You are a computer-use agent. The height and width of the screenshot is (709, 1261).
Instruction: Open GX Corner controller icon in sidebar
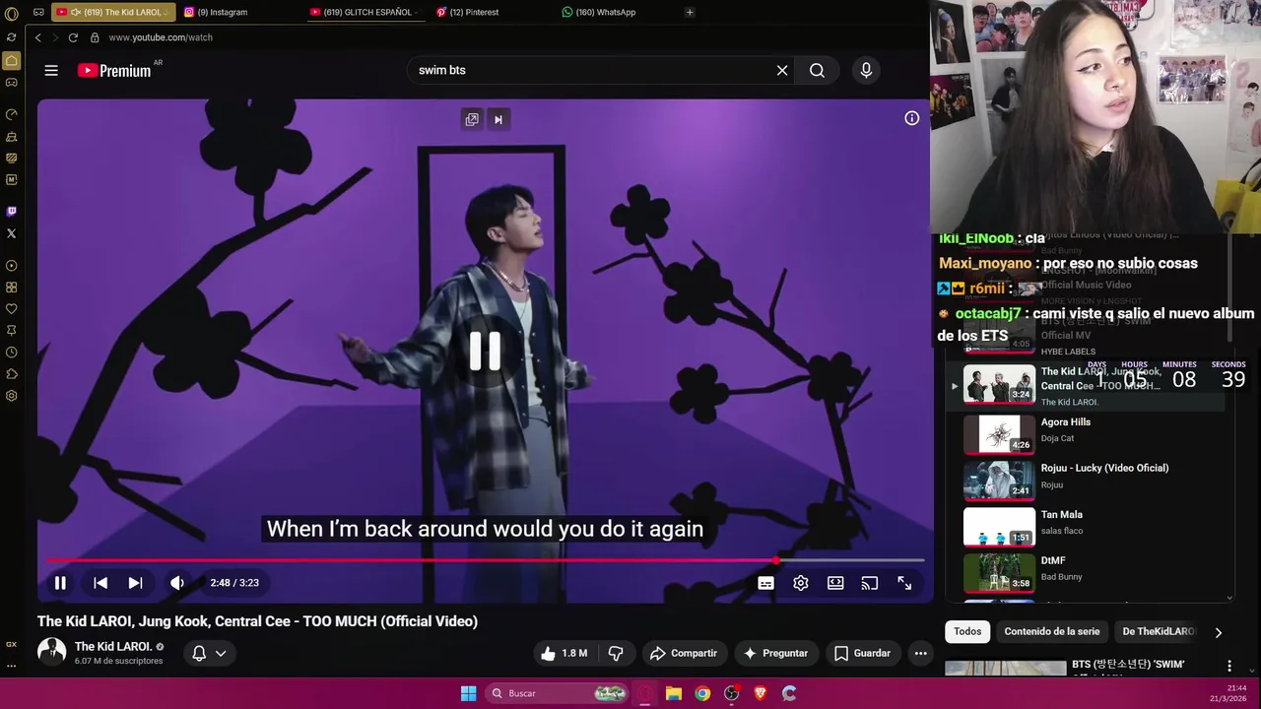pos(12,83)
